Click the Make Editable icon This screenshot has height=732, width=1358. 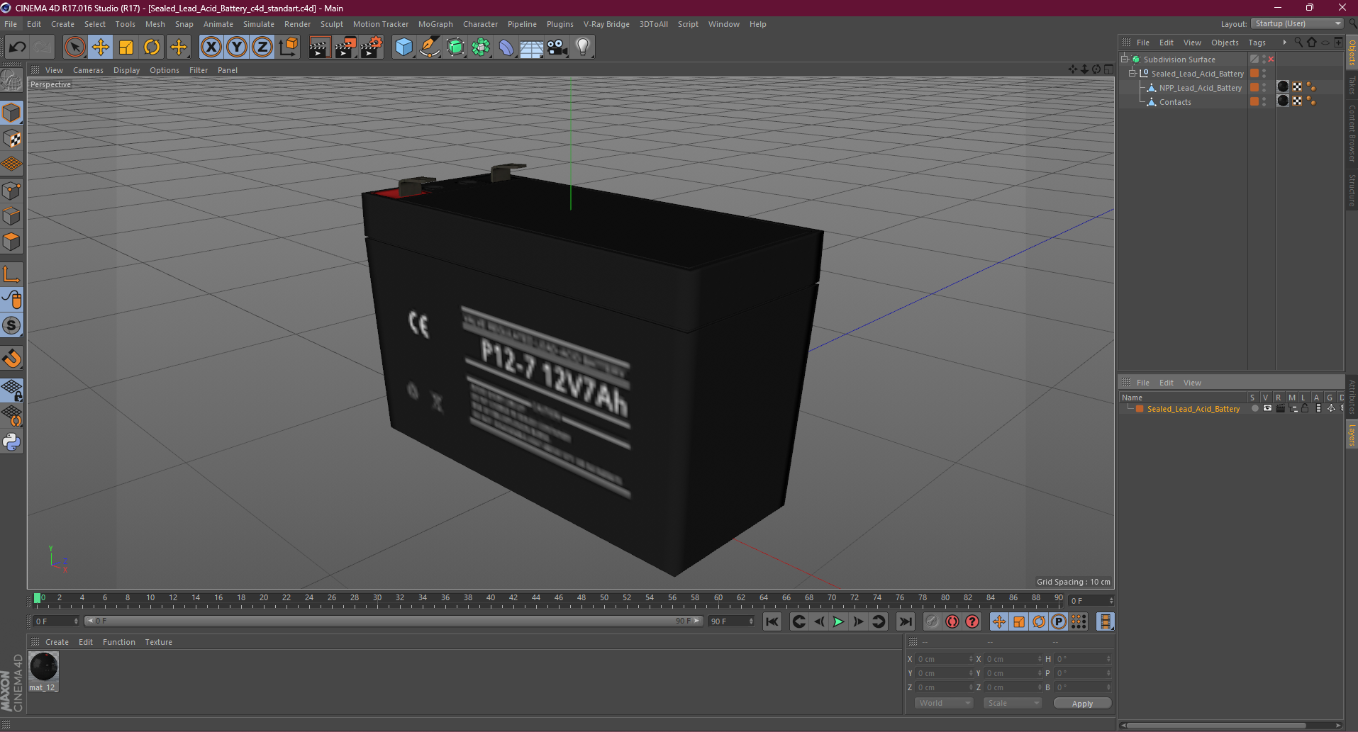tap(12, 81)
